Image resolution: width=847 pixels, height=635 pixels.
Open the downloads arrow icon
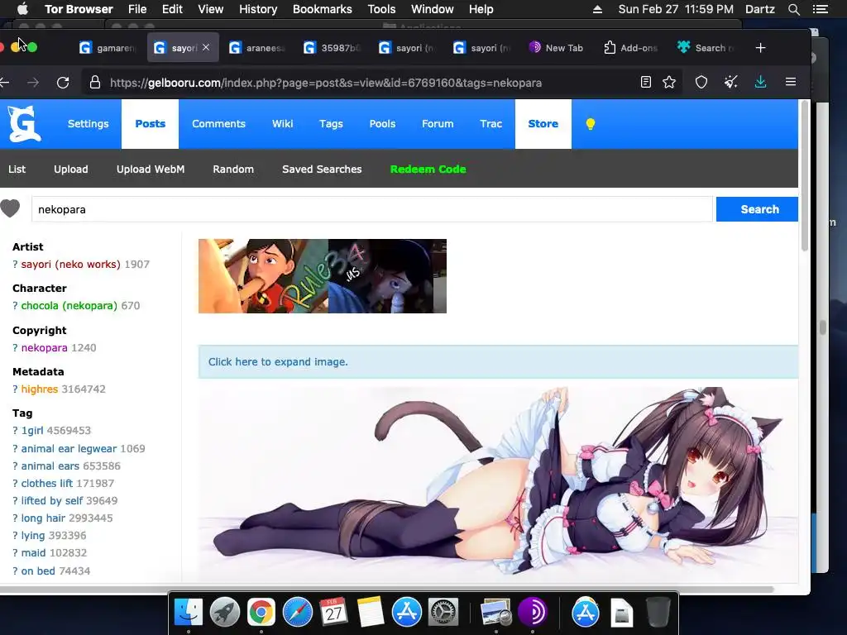761,82
